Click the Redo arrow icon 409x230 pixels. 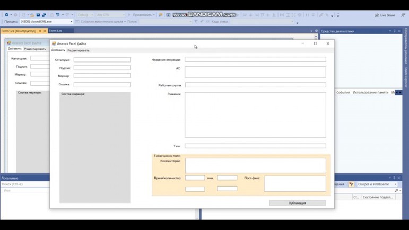[x=67, y=15]
